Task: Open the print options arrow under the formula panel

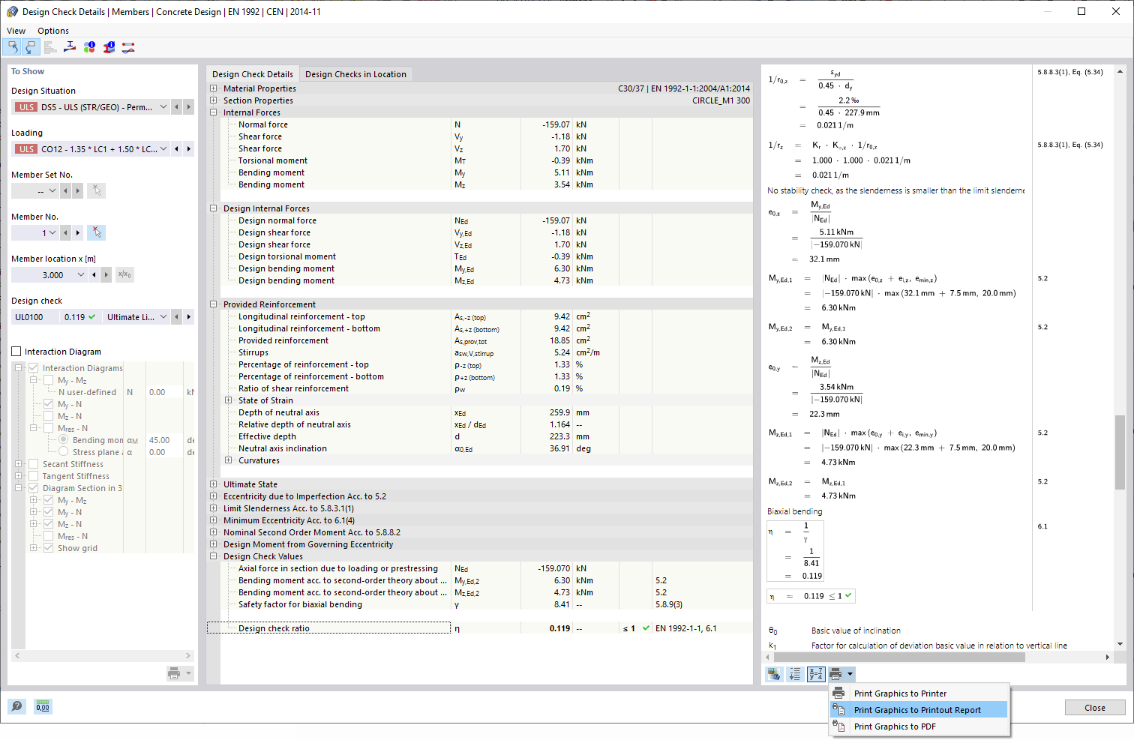Action: click(x=850, y=674)
